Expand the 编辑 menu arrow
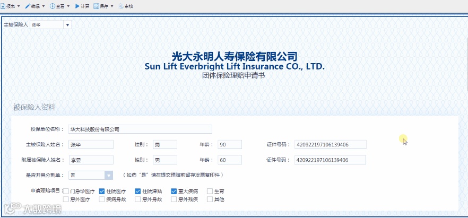This screenshot has width=468, height=218. click(44, 6)
